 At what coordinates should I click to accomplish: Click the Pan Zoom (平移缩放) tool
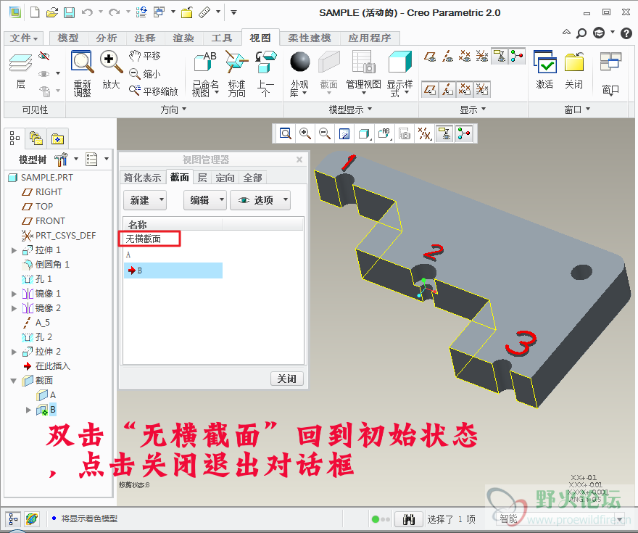(x=154, y=91)
